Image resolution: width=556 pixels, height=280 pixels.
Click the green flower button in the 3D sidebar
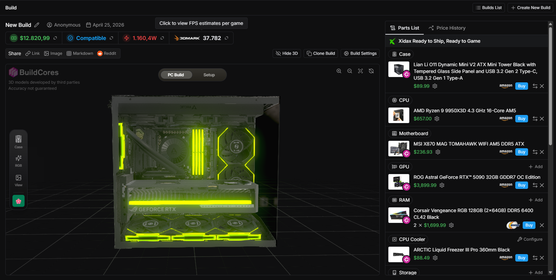pos(19,201)
